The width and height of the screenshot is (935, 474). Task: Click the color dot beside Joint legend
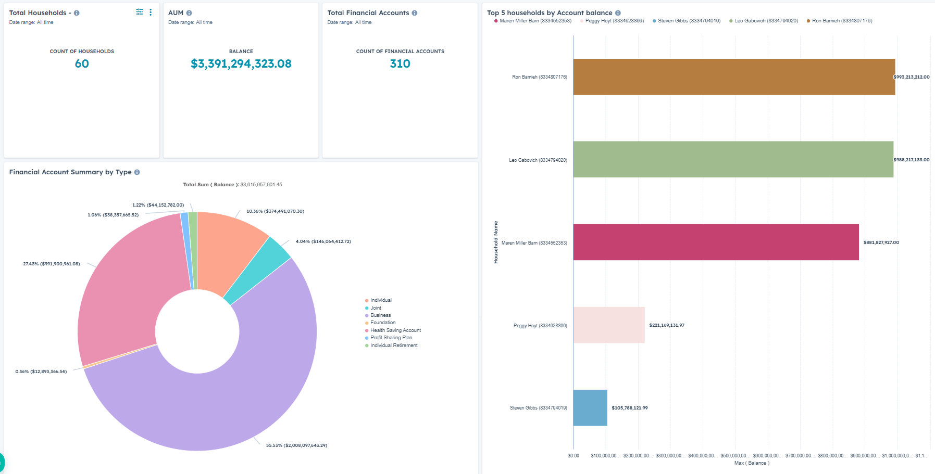point(366,308)
